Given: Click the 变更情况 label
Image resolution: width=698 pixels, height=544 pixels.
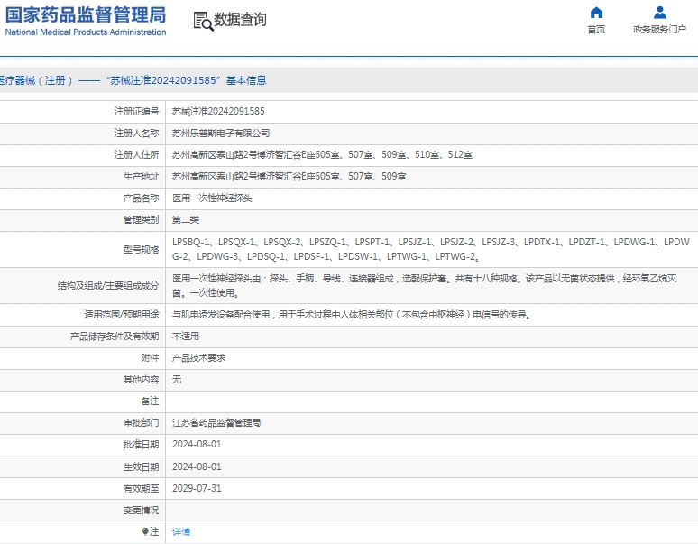Looking at the screenshot, I should [x=141, y=510].
